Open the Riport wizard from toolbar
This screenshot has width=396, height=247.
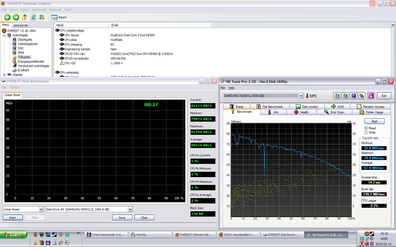(59, 17)
